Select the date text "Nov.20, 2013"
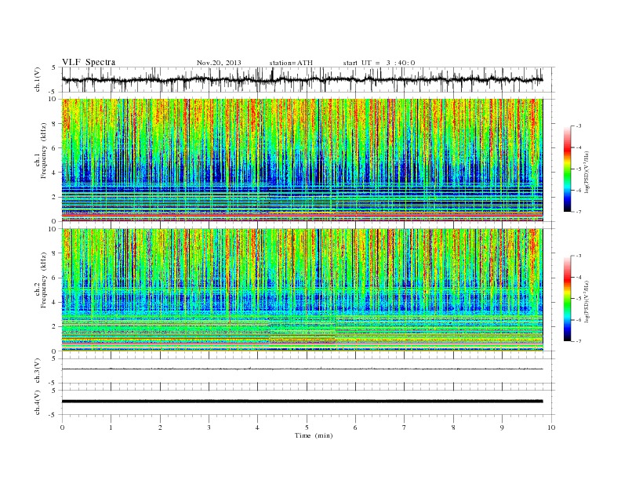 [219, 63]
